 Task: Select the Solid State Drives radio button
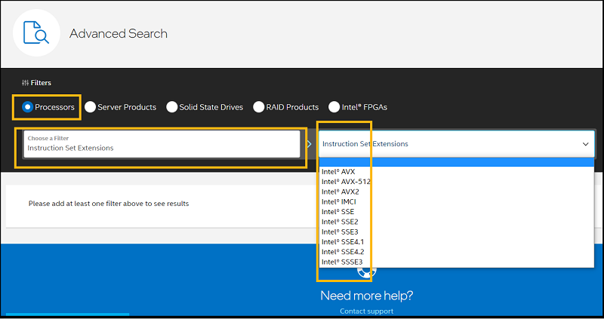[x=172, y=107]
